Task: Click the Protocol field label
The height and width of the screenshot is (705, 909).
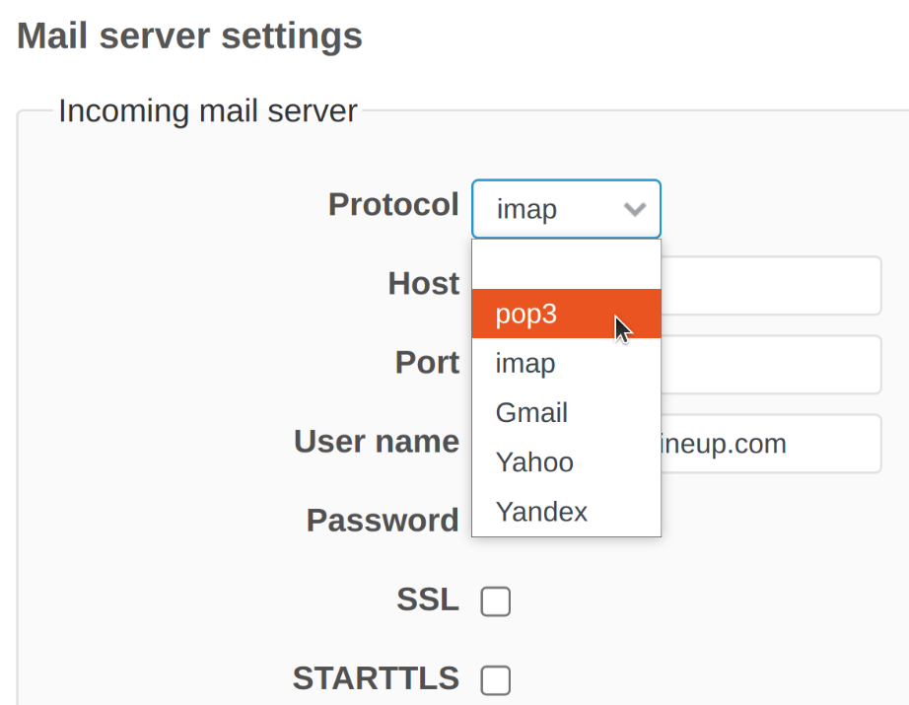Action: click(393, 205)
